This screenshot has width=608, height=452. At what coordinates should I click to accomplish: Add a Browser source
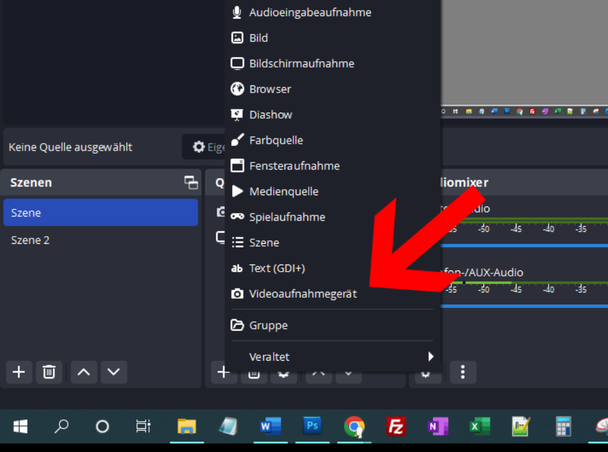pos(270,89)
